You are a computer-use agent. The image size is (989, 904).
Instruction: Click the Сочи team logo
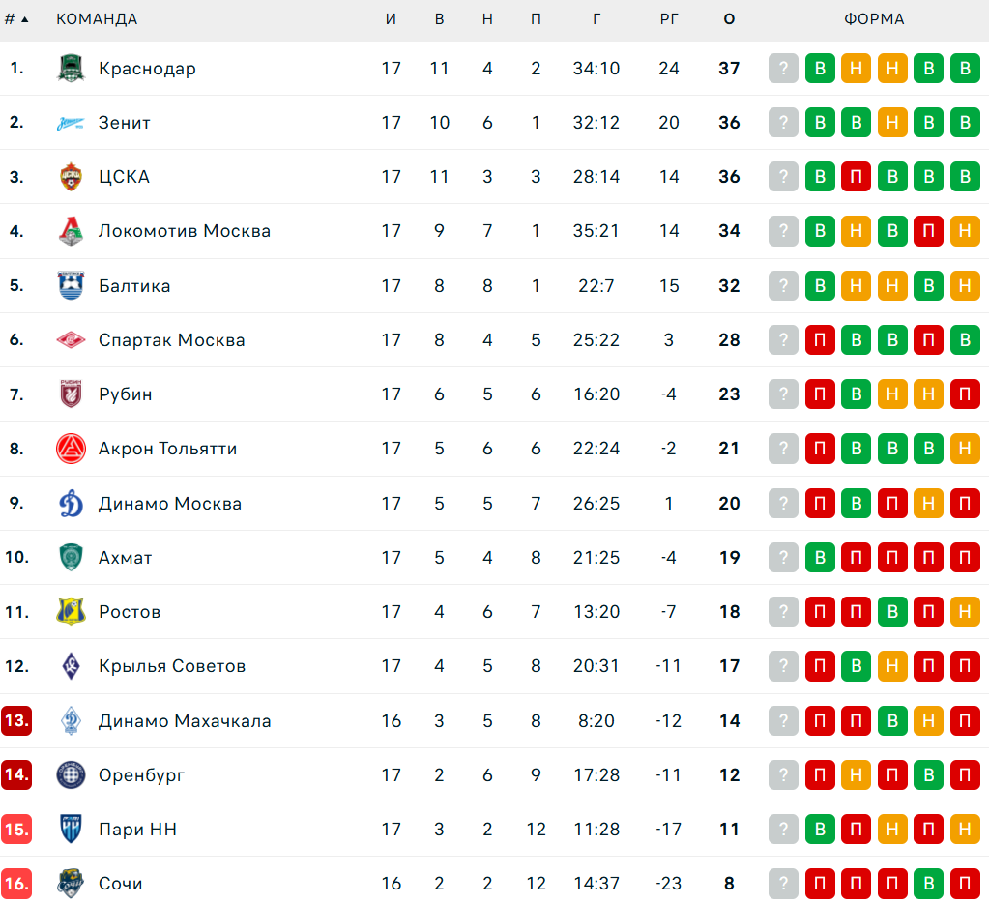pyautogui.click(x=72, y=884)
